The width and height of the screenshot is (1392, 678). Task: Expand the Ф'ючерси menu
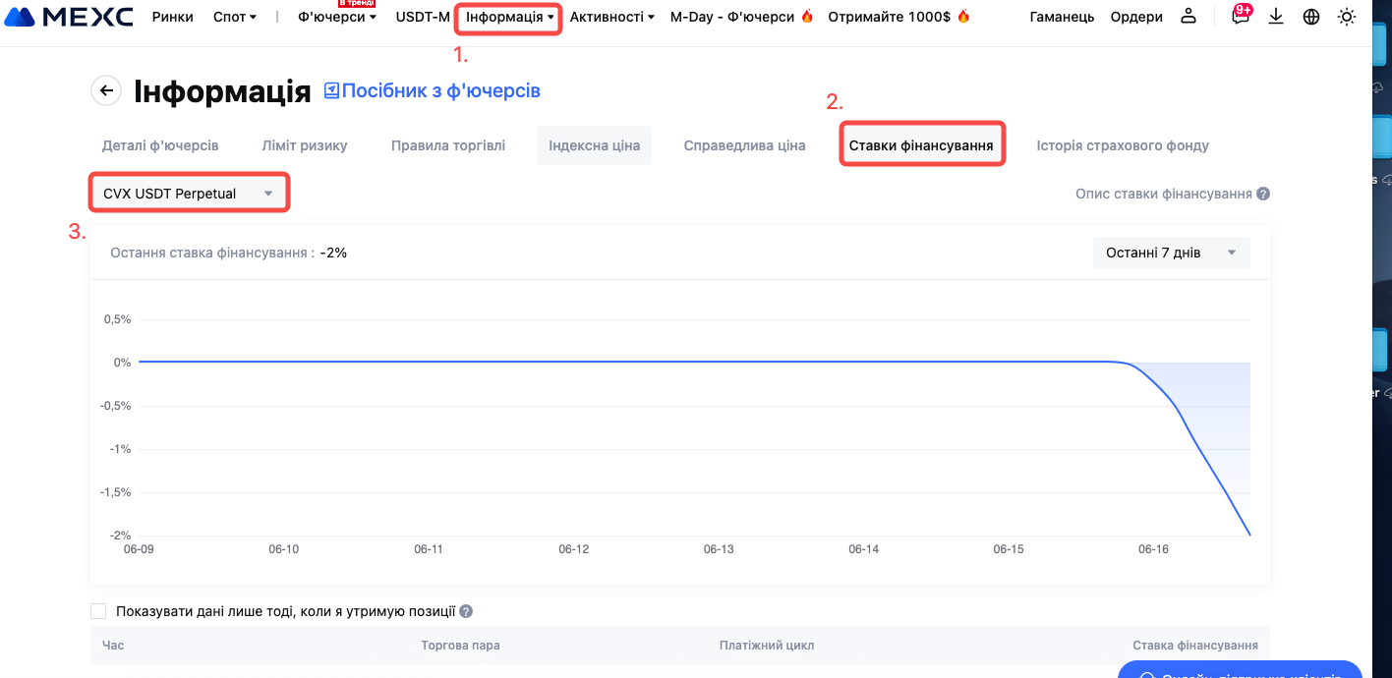(336, 17)
